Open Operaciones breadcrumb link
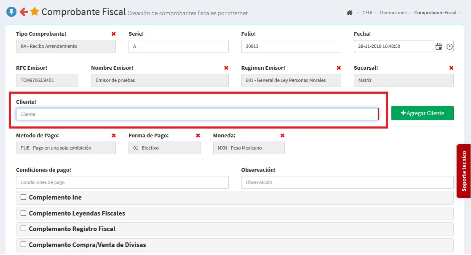The image size is (471, 255). pyautogui.click(x=393, y=13)
